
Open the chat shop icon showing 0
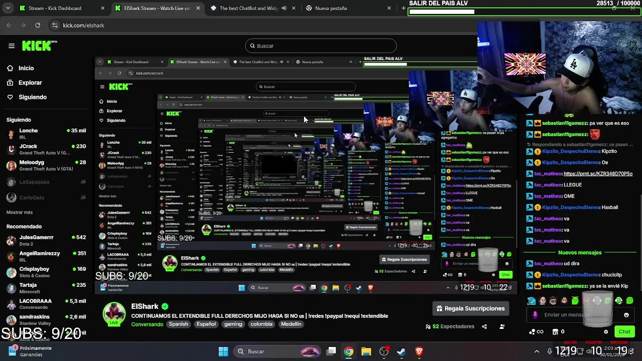pos(558,331)
